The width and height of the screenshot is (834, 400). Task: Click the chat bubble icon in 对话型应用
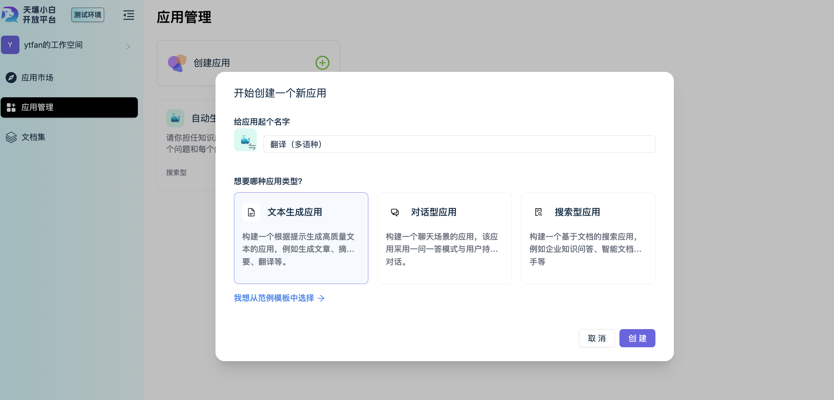(x=395, y=212)
